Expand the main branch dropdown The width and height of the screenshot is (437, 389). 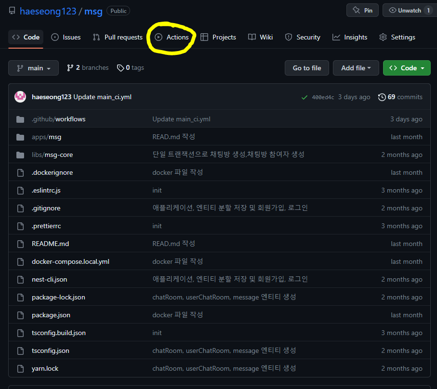pos(33,68)
